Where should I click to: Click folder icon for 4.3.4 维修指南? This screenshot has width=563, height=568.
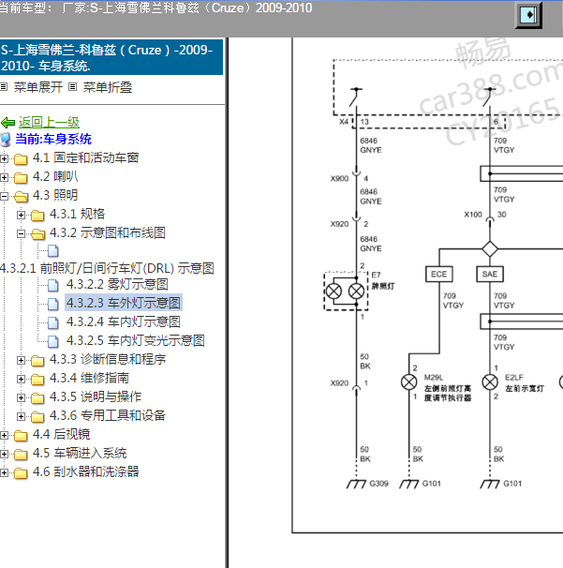click(x=37, y=380)
